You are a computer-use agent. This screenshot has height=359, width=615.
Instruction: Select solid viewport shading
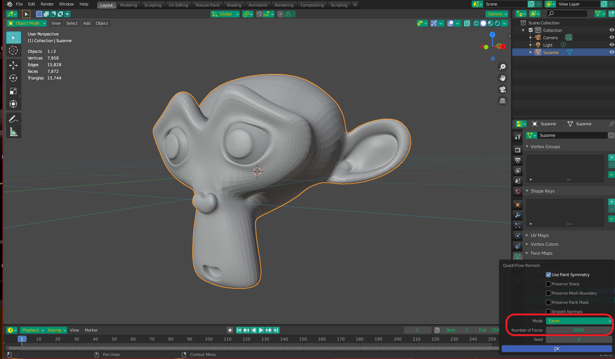coord(483,23)
